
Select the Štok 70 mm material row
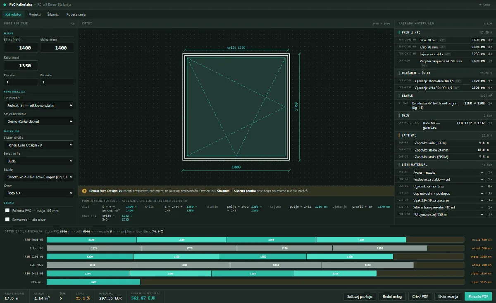445,40
